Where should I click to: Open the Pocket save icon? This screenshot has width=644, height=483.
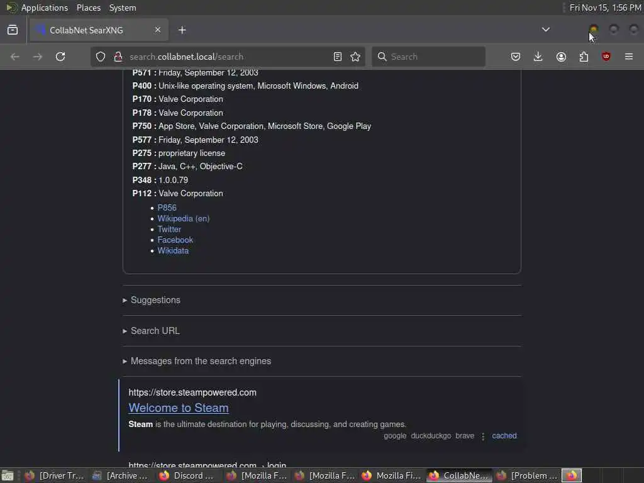click(516, 57)
